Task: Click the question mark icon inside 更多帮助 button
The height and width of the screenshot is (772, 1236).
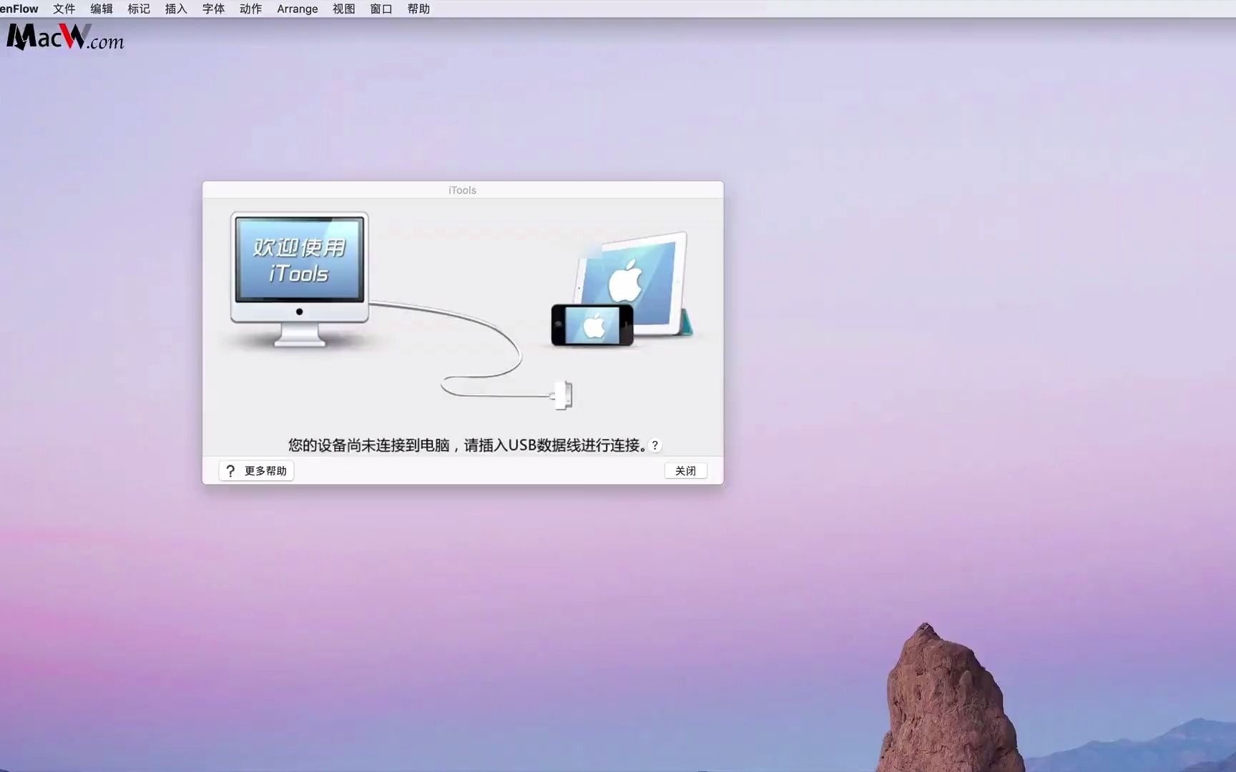Action: point(230,470)
